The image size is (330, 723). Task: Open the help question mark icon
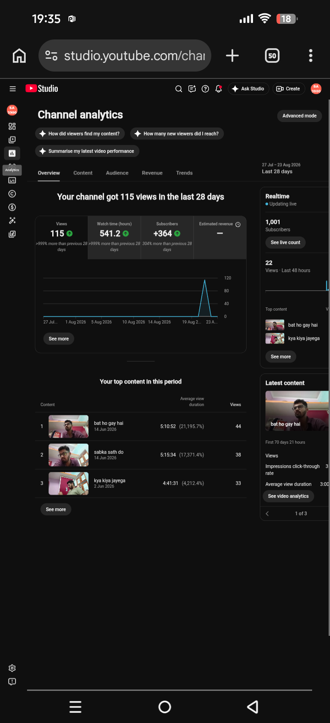(x=205, y=89)
